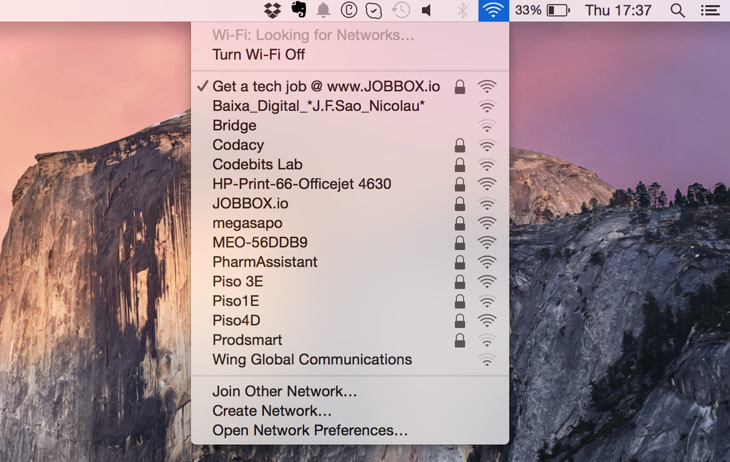Click the notification bell menu bar icon
This screenshot has height=462, width=730.
pos(324,10)
